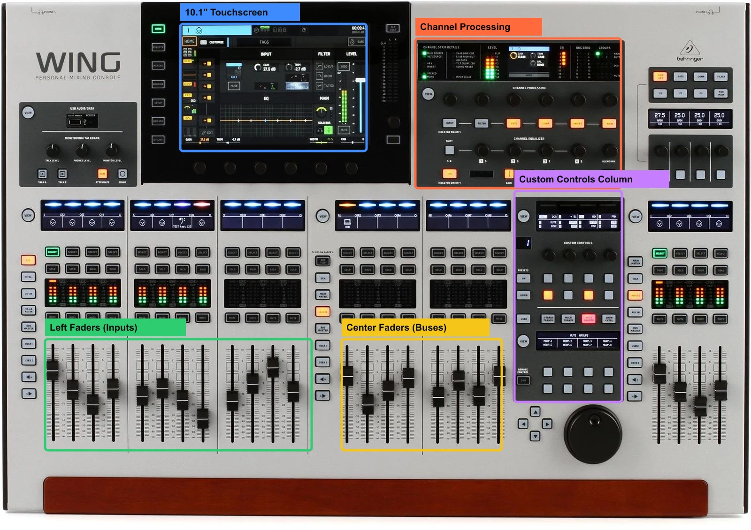The width and height of the screenshot is (751, 530).
Task: Select the on-screen GAIN 27.5 dB knob
Action: click(x=258, y=67)
